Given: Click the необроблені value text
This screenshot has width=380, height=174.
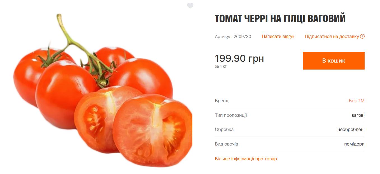Looking at the screenshot, I should (351, 130).
